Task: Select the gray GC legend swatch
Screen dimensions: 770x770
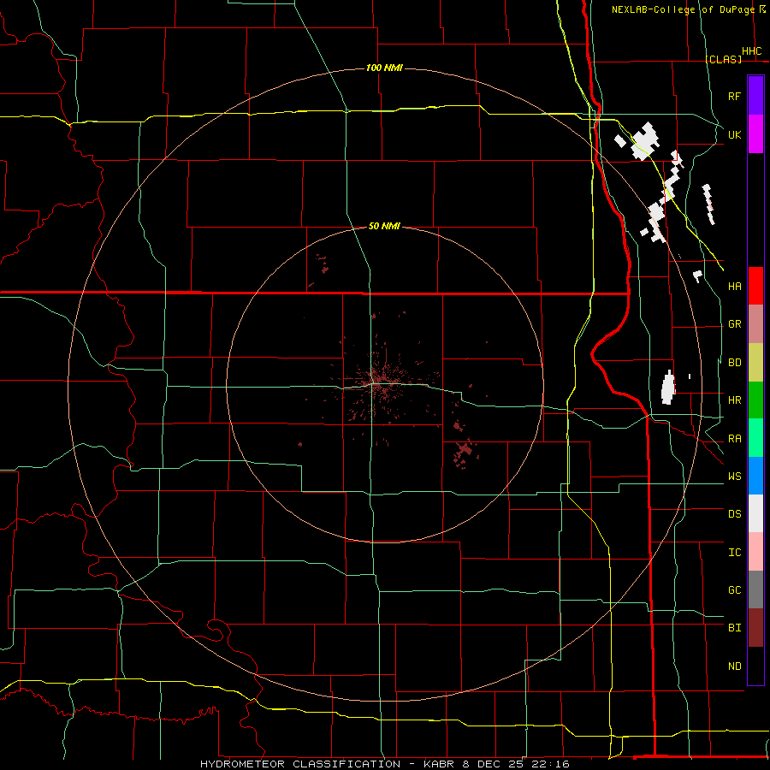Action: pos(755,589)
